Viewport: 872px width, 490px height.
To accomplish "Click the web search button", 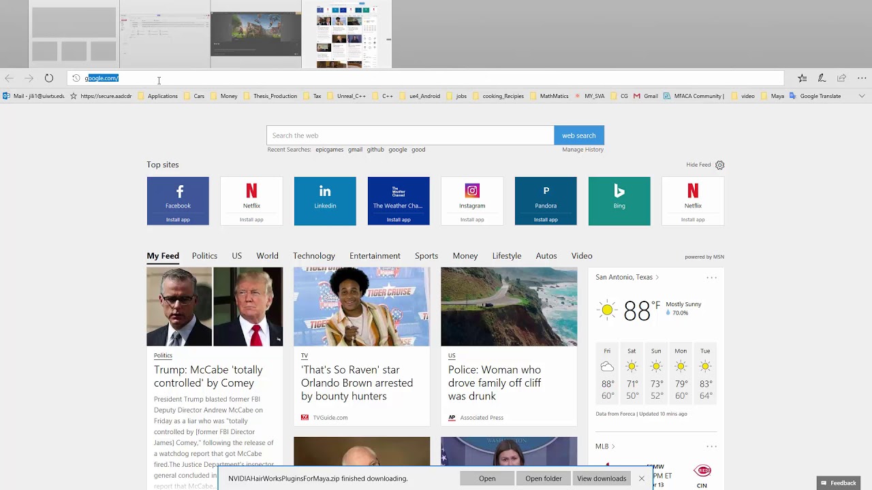I will (x=579, y=135).
